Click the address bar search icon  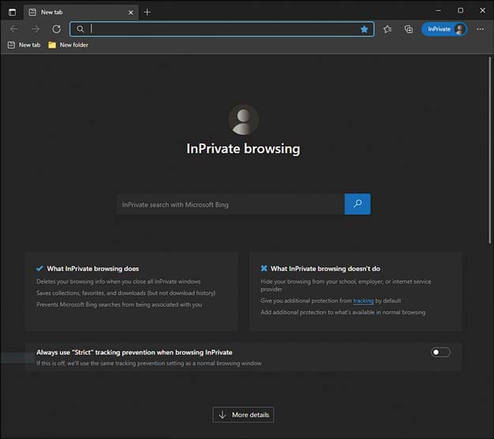[80, 29]
